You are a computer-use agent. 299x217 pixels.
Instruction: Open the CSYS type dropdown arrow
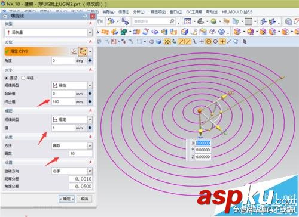tap(90, 51)
